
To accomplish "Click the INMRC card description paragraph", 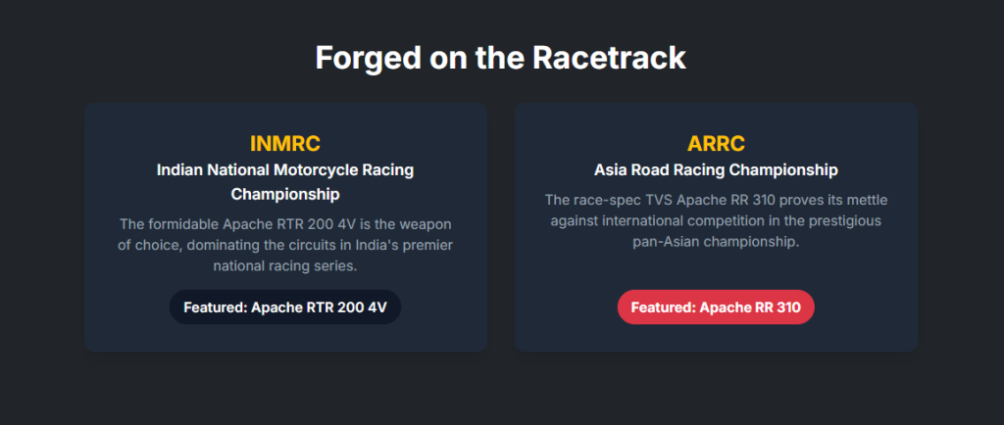I will (285, 244).
